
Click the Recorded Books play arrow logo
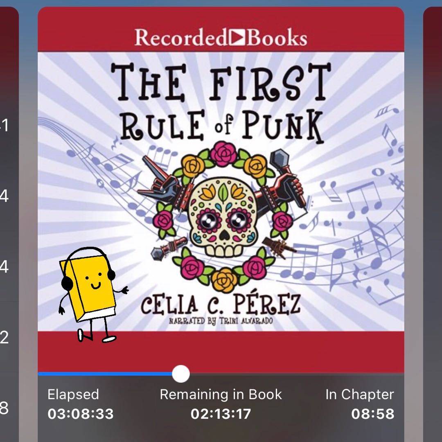click(x=237, y=37)
